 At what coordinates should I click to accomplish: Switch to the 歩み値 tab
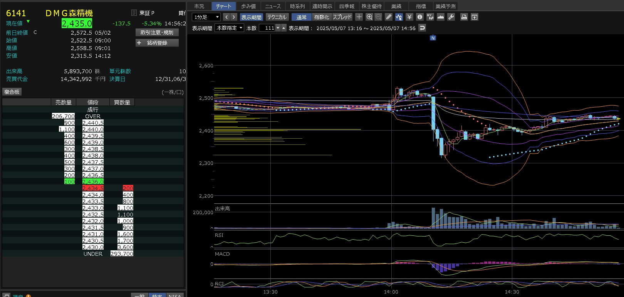click(x=248, y=6)
